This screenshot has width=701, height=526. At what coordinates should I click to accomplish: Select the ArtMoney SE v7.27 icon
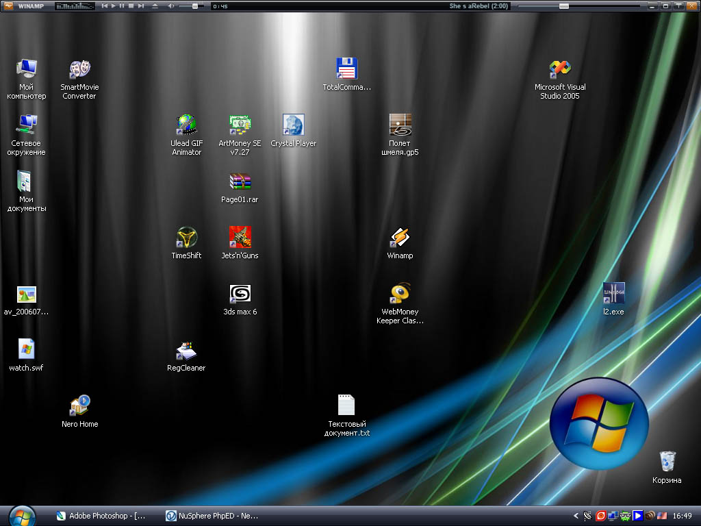[x=240, y=125]
